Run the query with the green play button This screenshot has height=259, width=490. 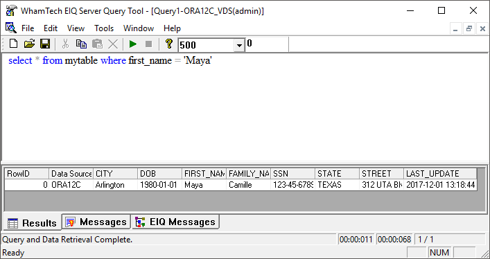pos(133,44)
